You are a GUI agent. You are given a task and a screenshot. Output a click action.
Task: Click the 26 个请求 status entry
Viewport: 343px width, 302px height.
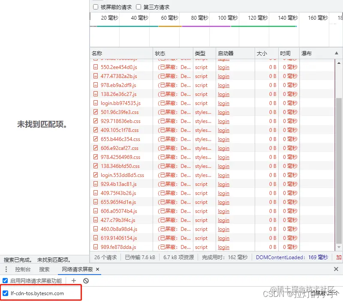105,257
